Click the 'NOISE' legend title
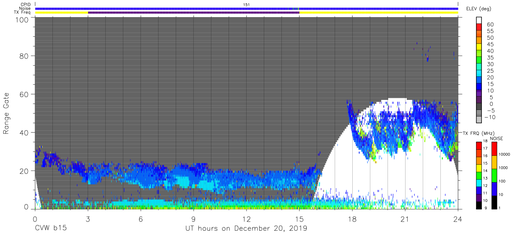 497,138
